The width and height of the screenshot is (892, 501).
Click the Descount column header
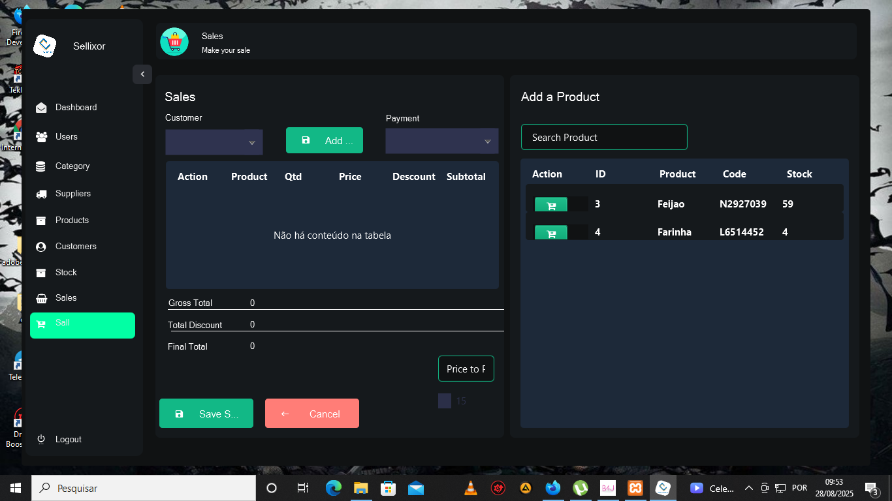tap(414, 177)
